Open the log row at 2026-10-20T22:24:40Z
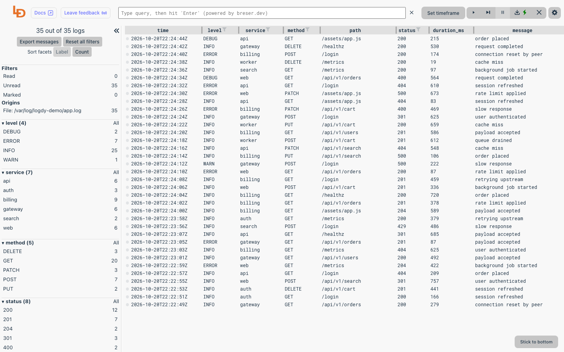 point(345,54)
